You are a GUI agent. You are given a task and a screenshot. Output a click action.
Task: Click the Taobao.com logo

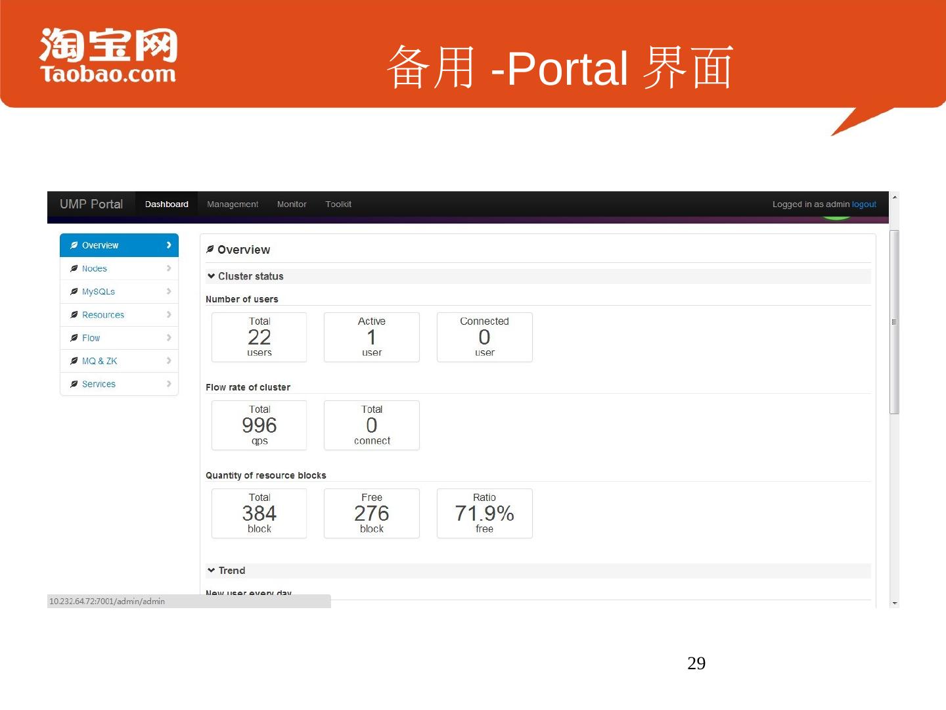pos(108,57)
